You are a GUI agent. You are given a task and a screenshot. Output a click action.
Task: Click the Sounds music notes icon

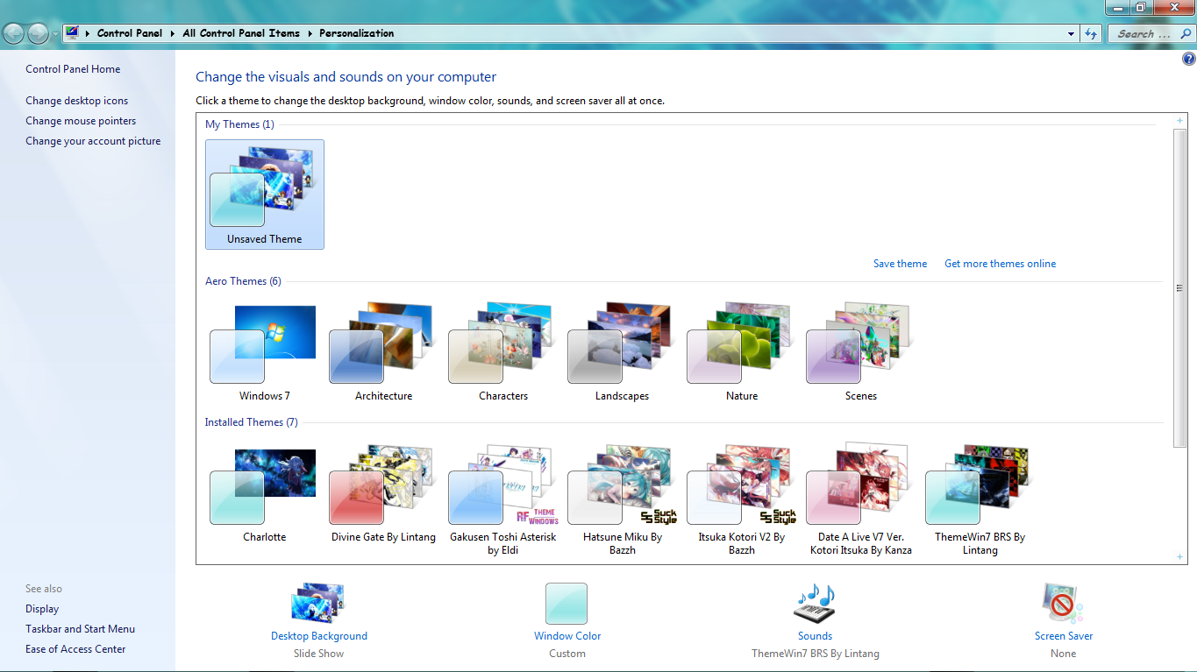pyautogui.click(x=815, y=603)
